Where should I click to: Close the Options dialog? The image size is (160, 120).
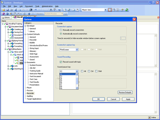pyautogui.click(x=134, y=19)
